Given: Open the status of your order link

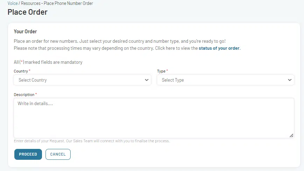Looking at the screenshot, I should (x=219, y=48).
